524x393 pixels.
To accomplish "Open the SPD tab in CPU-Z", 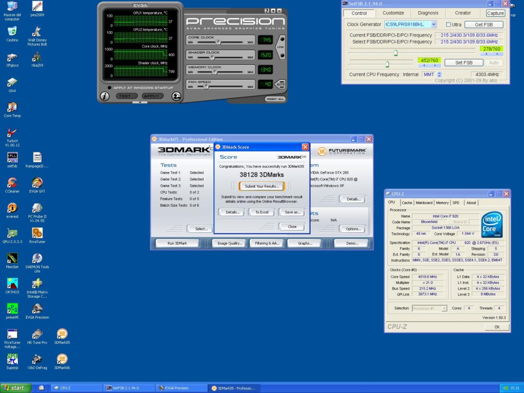I will [x=456, y=203].
